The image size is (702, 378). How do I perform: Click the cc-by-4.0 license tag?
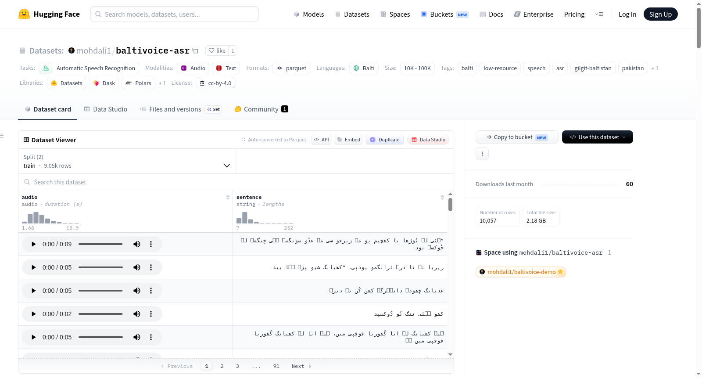[216, 83]
